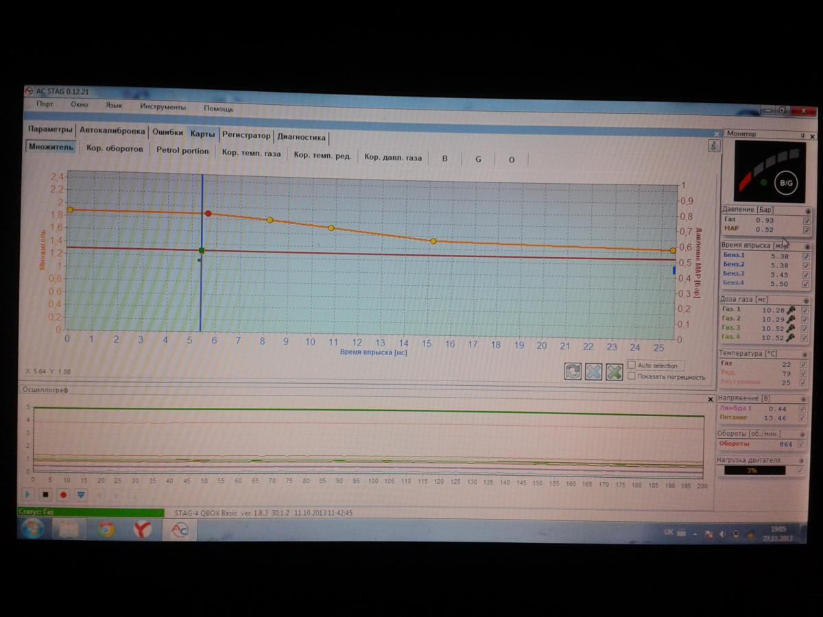Click the blue save arrow icon under the oscilloscope
The height and width of the screenshot is (617, 823).
pos(81,494)
